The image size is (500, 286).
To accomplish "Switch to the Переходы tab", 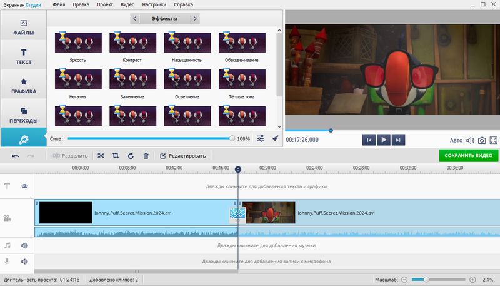I will coord(23,114).
